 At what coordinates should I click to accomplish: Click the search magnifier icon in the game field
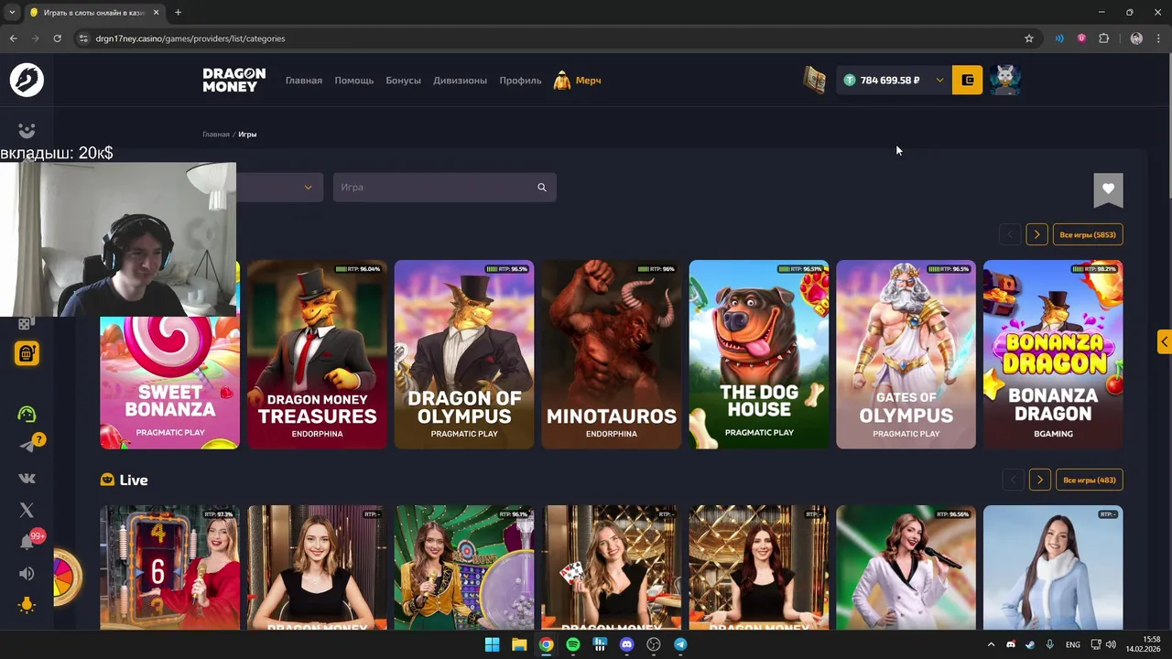point(541,188)
